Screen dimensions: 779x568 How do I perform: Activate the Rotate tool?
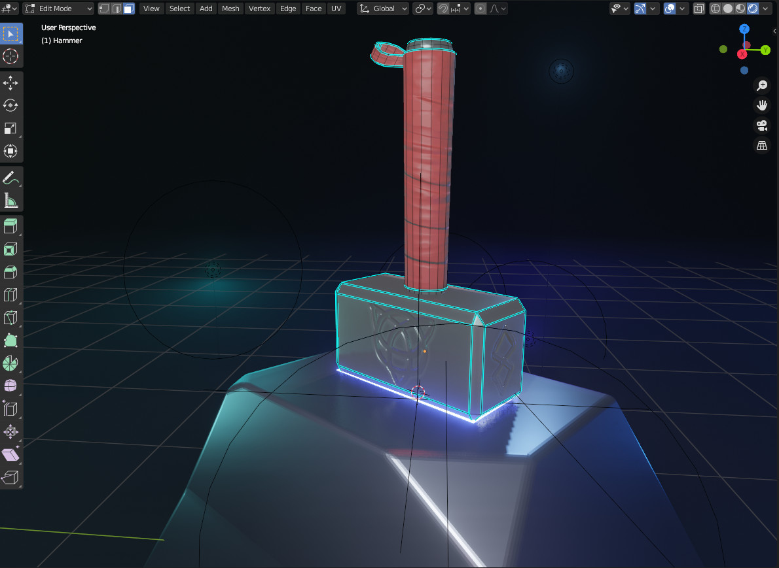click(x=11, y=105)
